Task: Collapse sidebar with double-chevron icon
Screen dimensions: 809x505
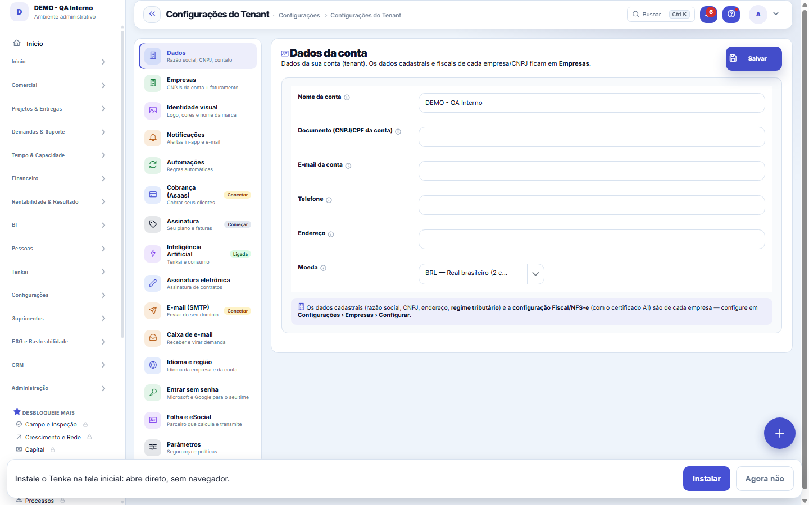Action: pyautogui.click(x=152, y=14)
